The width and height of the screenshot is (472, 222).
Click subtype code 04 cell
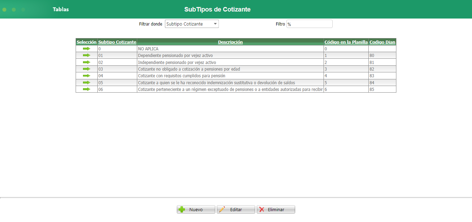click(x=117, y=76)
